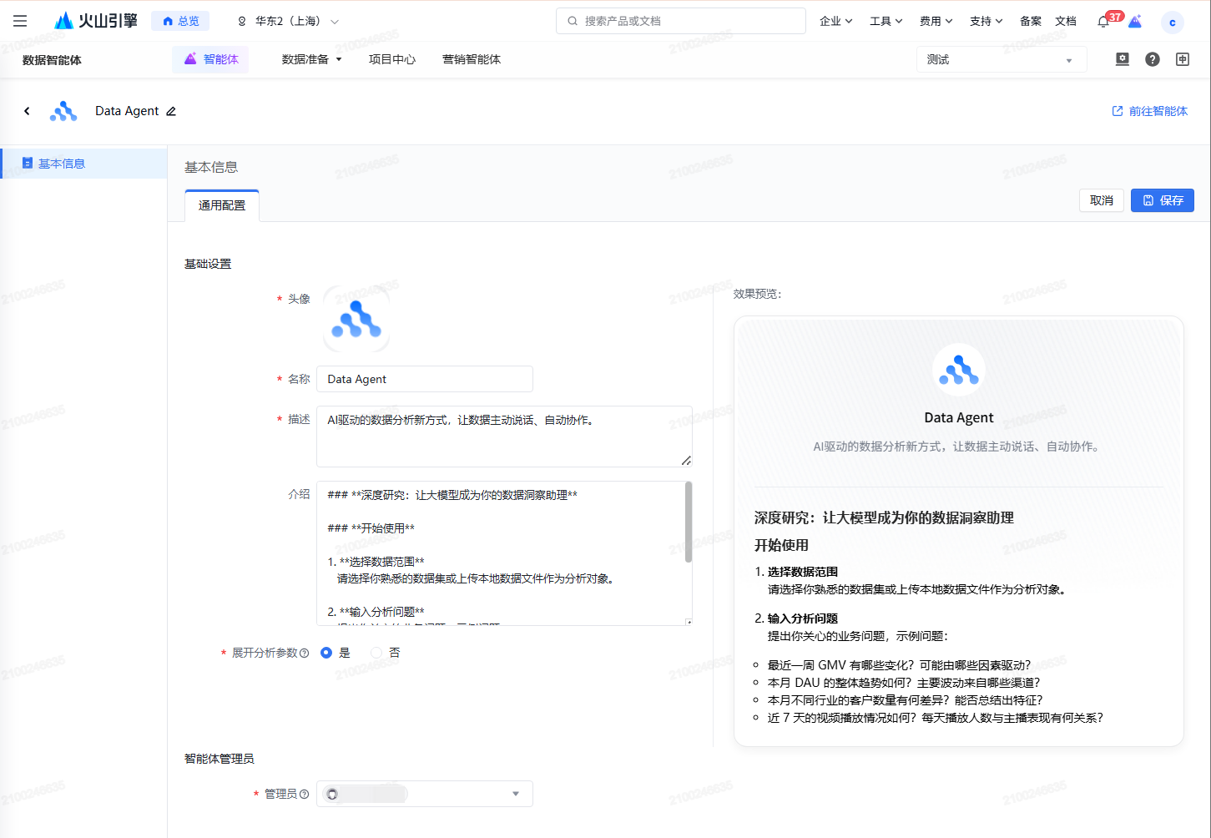
Task: Expand the 企业 dropdown menu
Action: (x=835, y=22)
